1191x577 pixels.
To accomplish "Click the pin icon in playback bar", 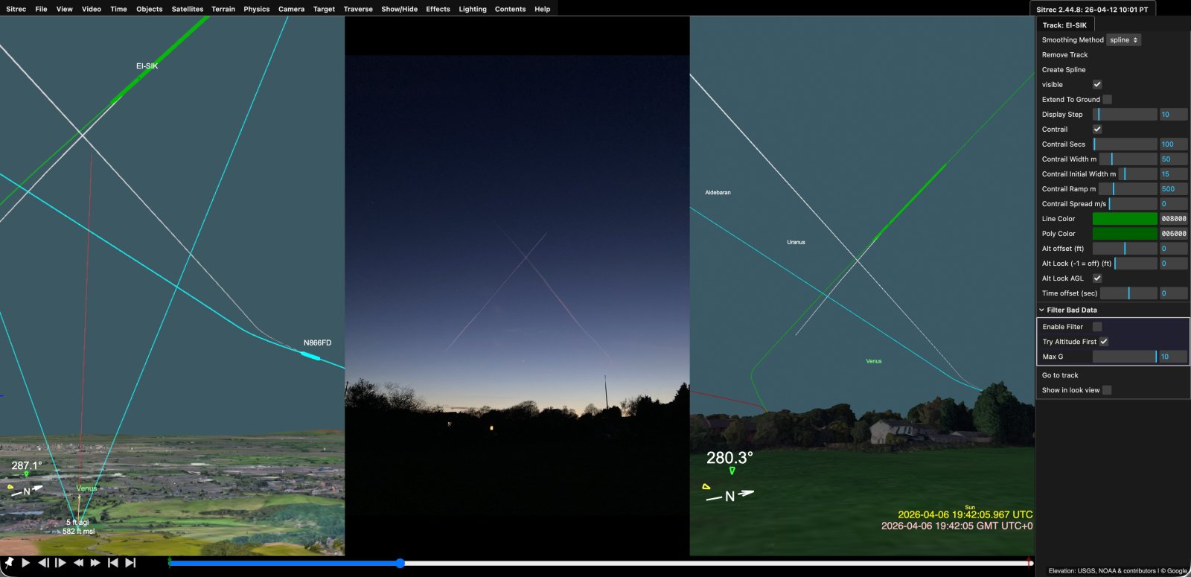I will click(9, 563).
